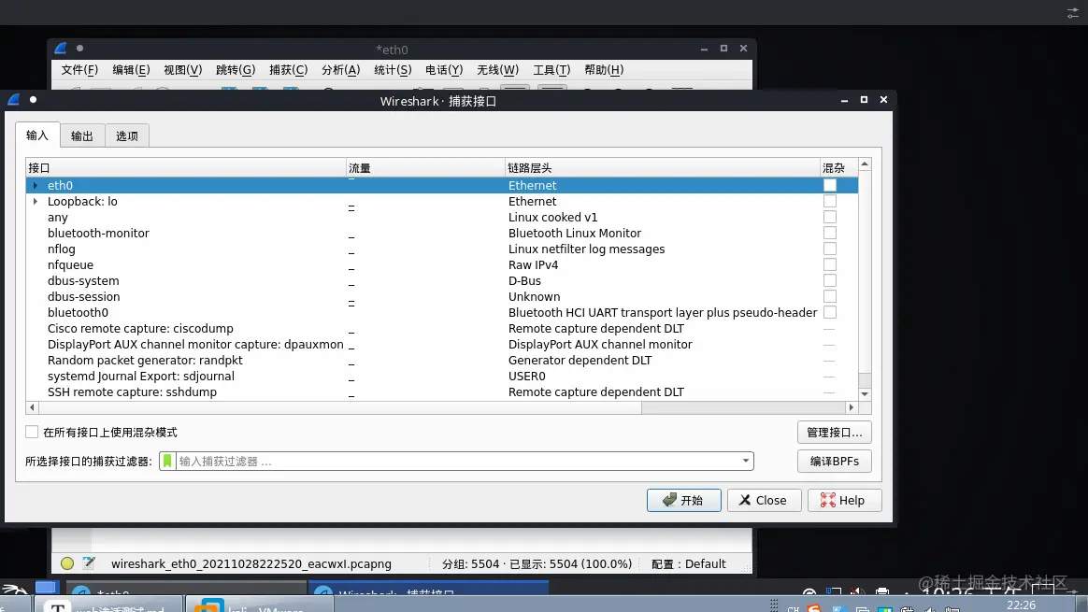Click the Wireshark fin icon in capture dialog titlebar
Image resolution: width=1088 pixels, height=612 pixels.
tap(13, 100)
